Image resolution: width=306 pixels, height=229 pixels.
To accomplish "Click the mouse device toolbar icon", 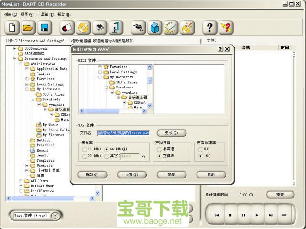I will (x=138, y=28).
